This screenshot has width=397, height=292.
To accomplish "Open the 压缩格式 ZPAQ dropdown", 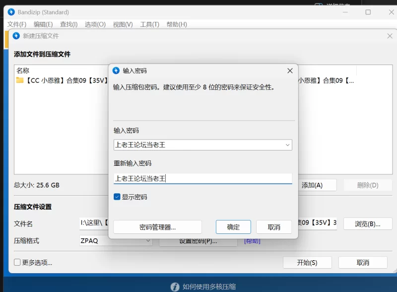I will coord(116,240).
